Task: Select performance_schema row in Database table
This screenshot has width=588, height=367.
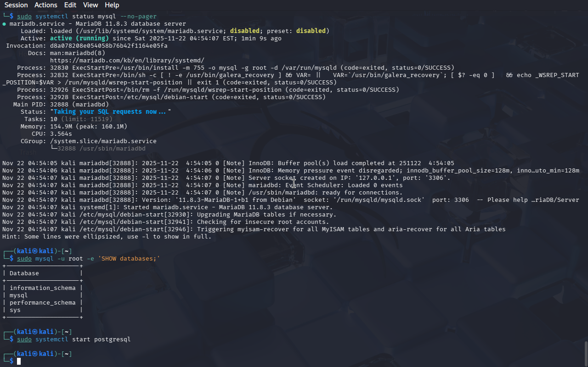Action: [42, 303]
